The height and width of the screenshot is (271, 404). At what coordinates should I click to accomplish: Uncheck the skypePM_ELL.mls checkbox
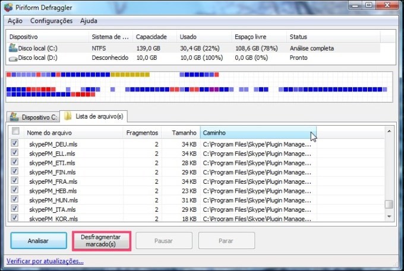14,152
